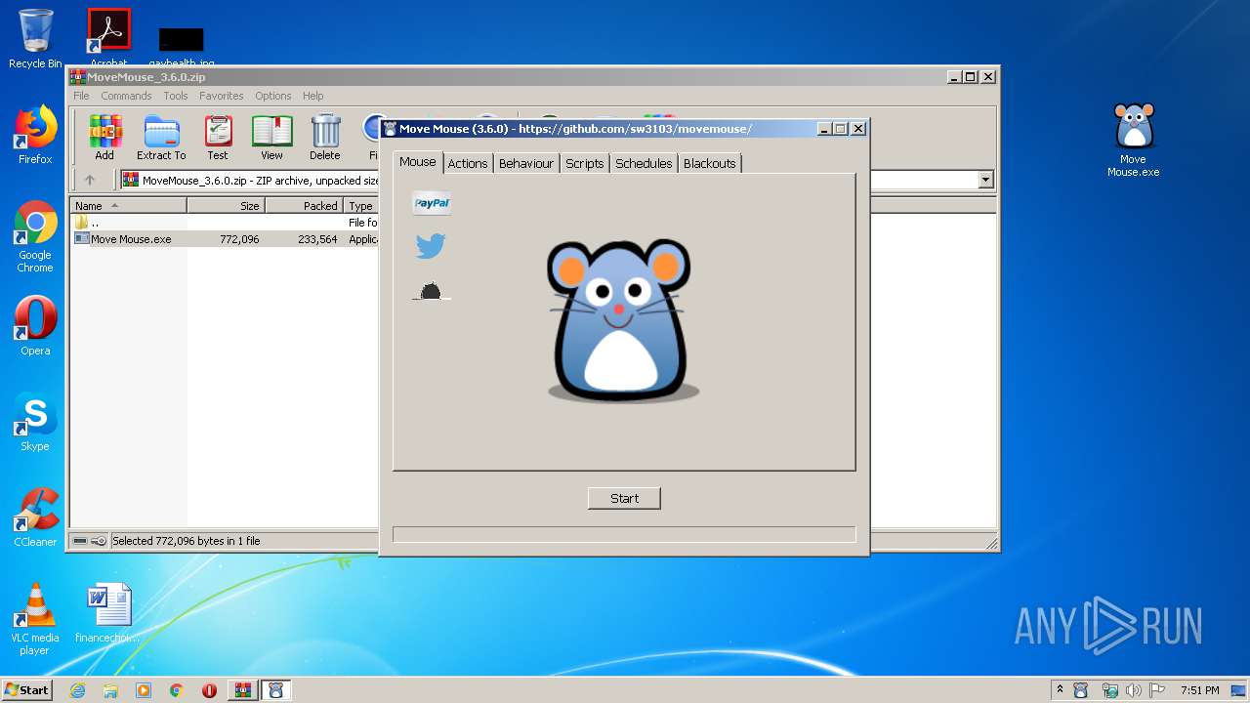
Task: Click the Add icon in WinRAR toolbar
Action: (104, 137)
